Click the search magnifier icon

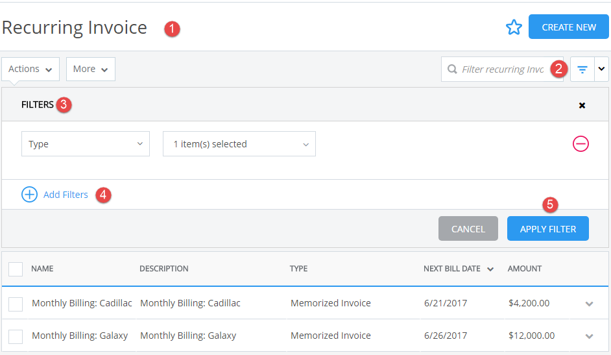click(452, 69)
